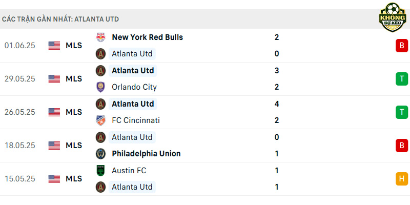Open the New York Red Bulls team link

[x=147, y=37]
